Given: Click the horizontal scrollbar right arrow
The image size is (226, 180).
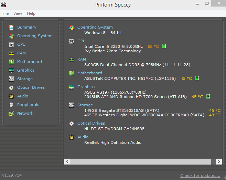Looking at the screenshot, I should (219, 161).
